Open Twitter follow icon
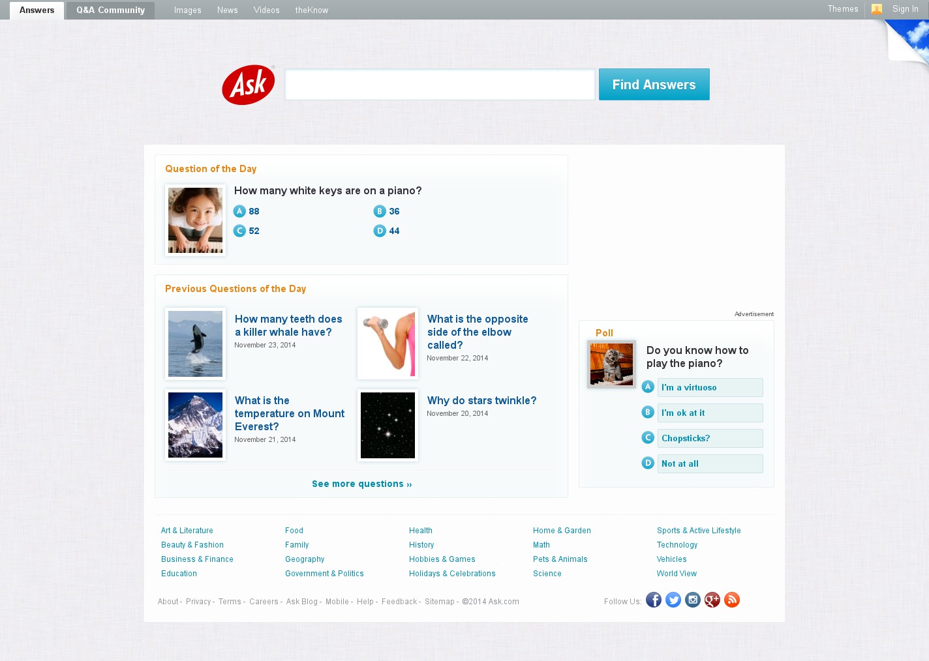 pos(673,600)
